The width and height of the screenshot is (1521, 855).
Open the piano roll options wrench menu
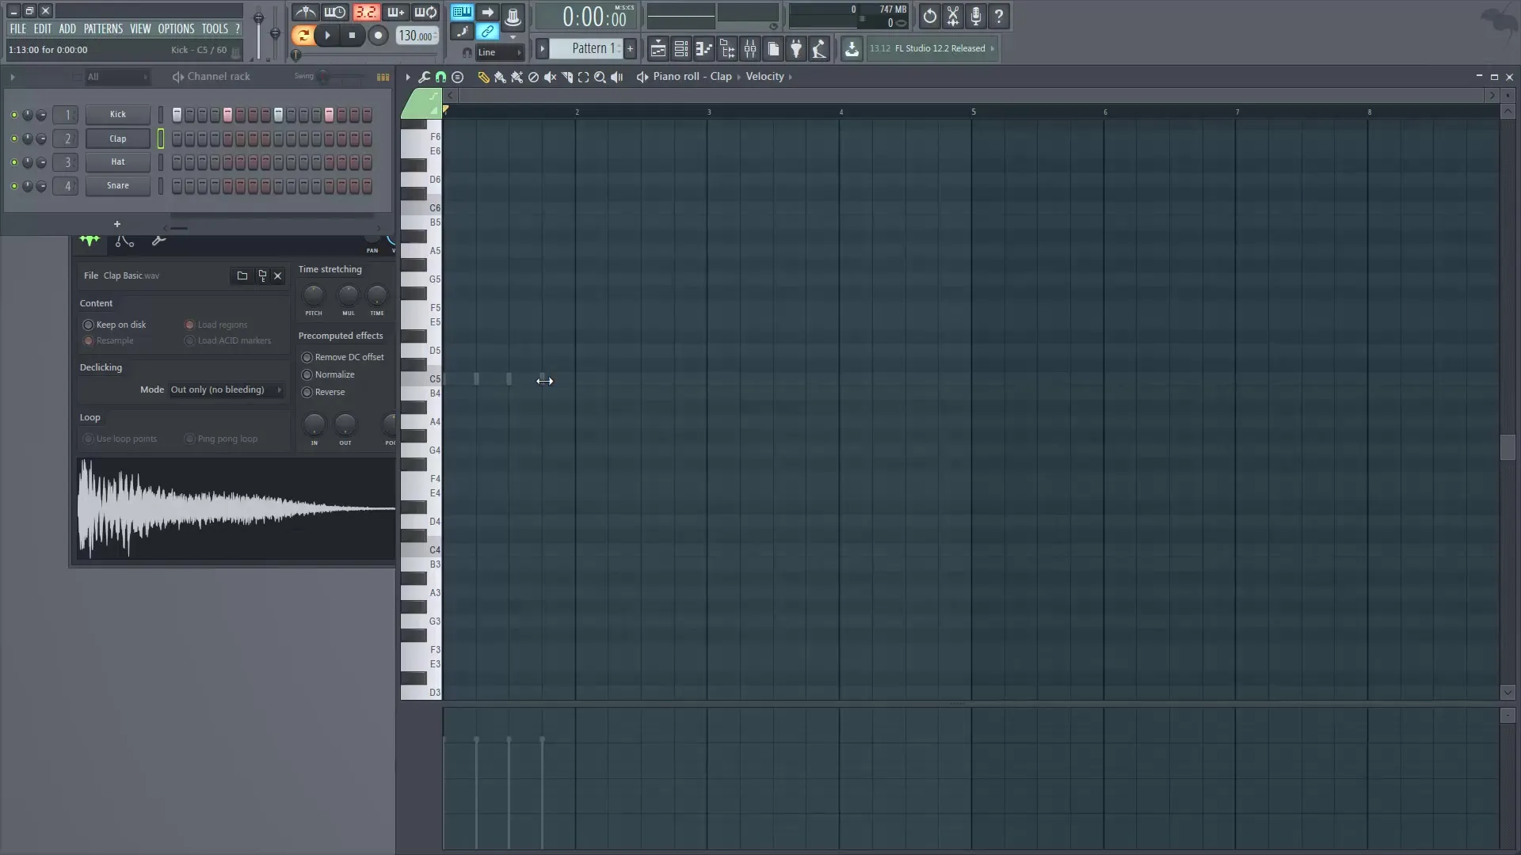(425, 77)
